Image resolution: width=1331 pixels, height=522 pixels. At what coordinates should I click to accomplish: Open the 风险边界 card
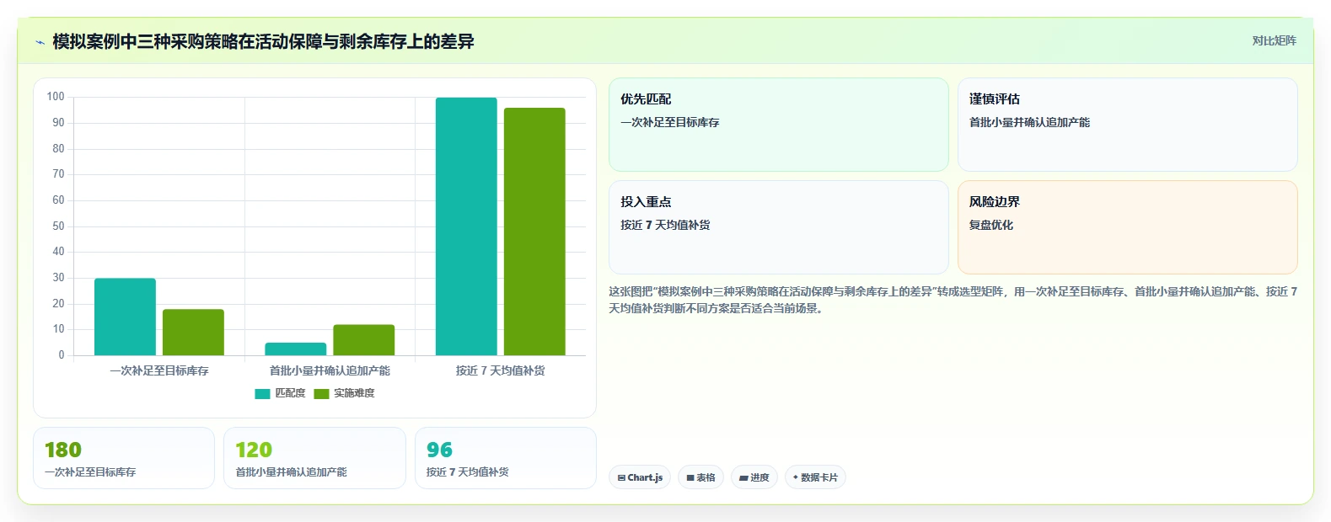[x=1128, y=227]
